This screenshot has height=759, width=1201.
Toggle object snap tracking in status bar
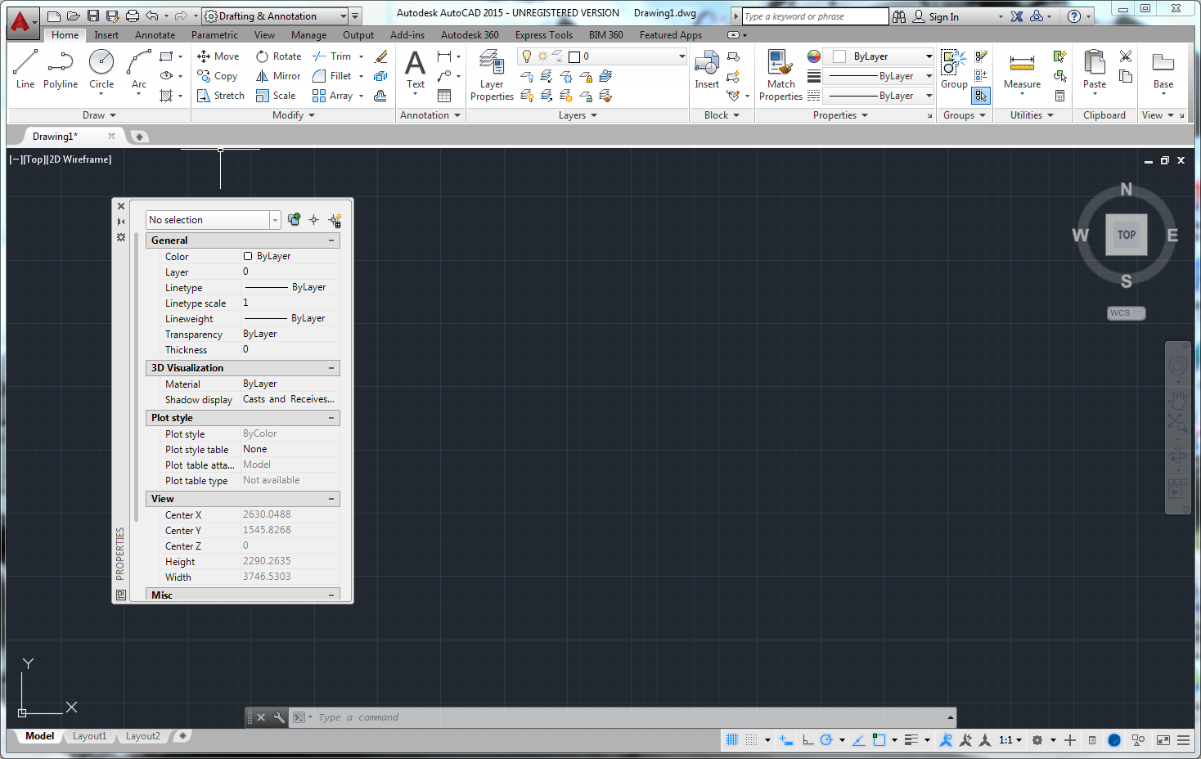pyautogui.click(x=858, y=739)
